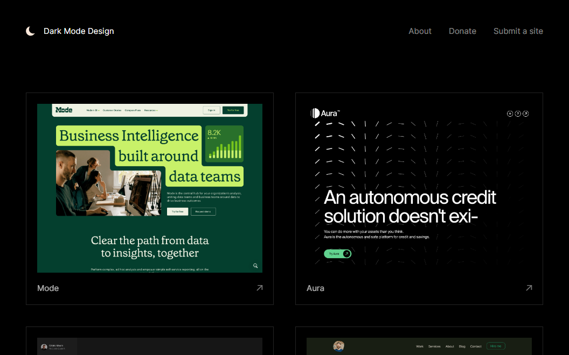569x355 pixels.
Task: Click the Aura title below the thumbnail
Action: [315, 288]
